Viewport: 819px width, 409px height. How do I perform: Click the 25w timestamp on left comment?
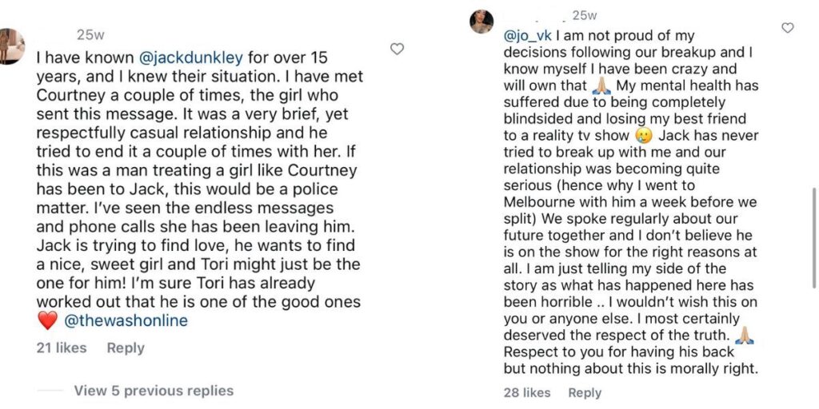coord(90,34)
